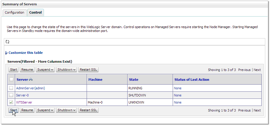
Task: Click the Summary of Servers heading
Action: tap(20, 4)
